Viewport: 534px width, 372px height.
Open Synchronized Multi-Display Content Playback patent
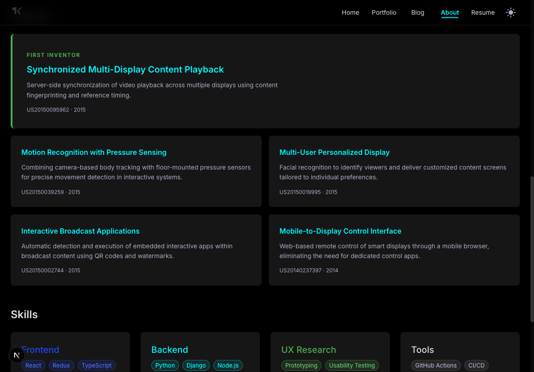tap(125, 69)
